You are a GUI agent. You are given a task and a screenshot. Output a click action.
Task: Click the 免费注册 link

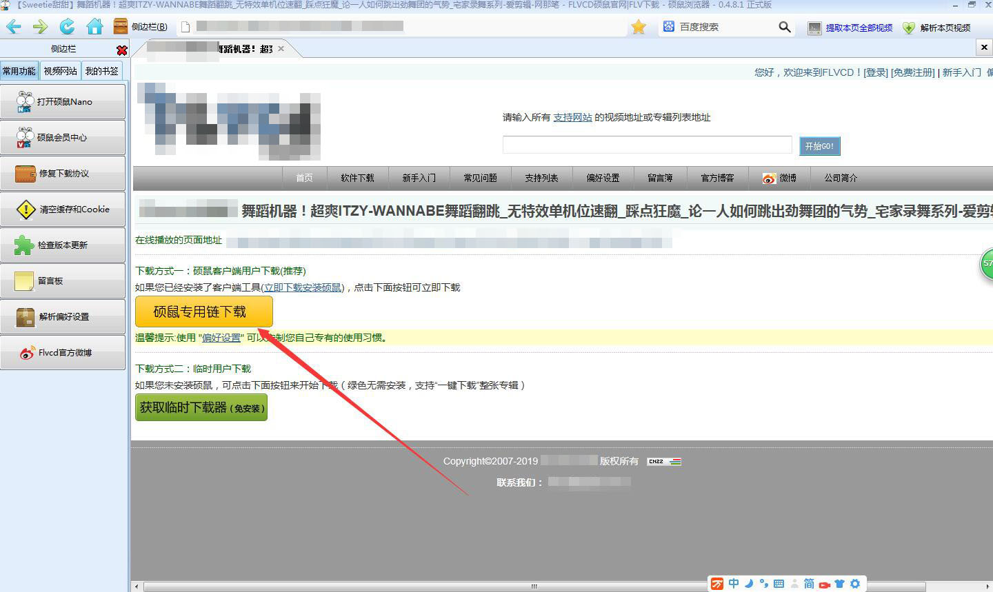913,72
